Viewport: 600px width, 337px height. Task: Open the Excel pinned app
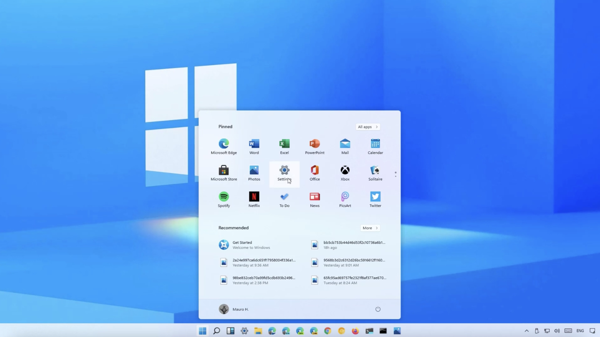pyautogui.click(x=284, y=146)
